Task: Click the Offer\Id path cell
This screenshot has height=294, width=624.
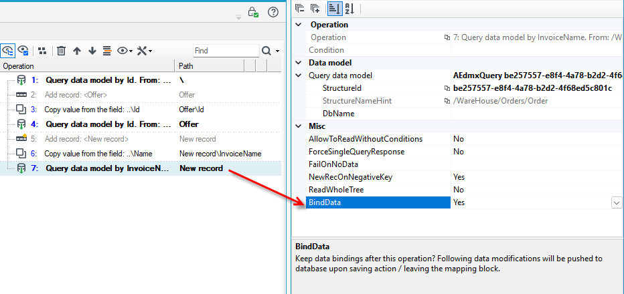Action: pyautogui.click(x=191, y=110)
